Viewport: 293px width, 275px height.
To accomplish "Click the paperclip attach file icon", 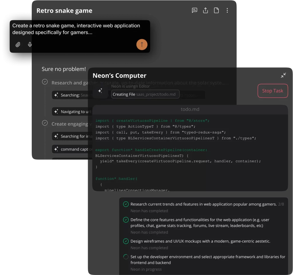I will 18,45.
